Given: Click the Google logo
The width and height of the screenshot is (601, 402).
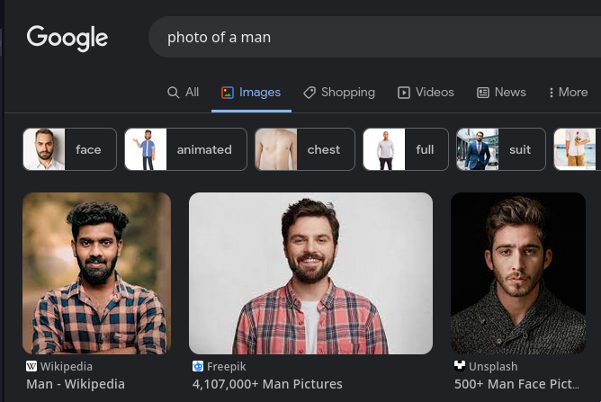Looking at the screenshot, I should coord(67,38).
